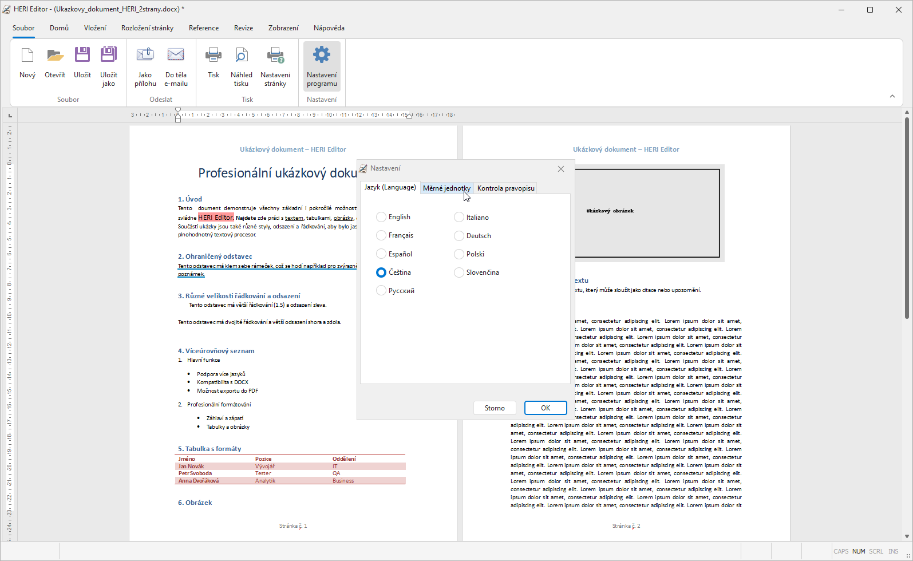Send document via Jako přílohu icon

tap(145, 56)
